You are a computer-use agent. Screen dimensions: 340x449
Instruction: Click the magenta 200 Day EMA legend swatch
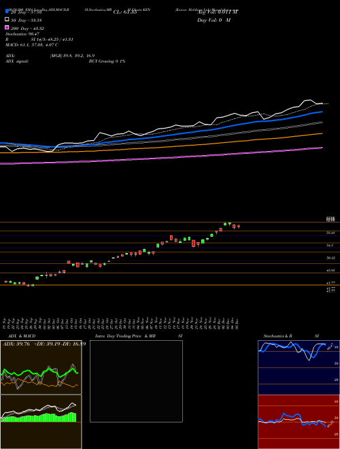coord(7,27)
